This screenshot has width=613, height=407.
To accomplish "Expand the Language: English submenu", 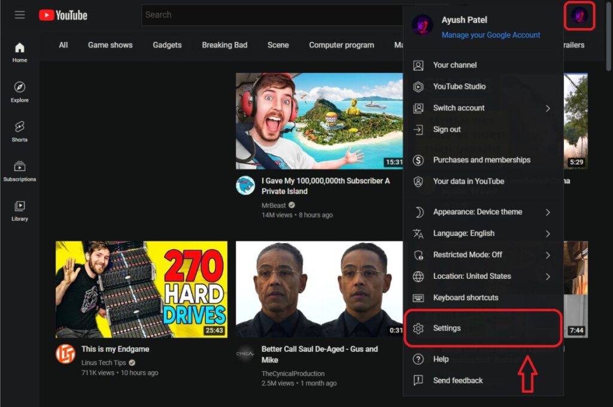I will (x=465, y=233).
